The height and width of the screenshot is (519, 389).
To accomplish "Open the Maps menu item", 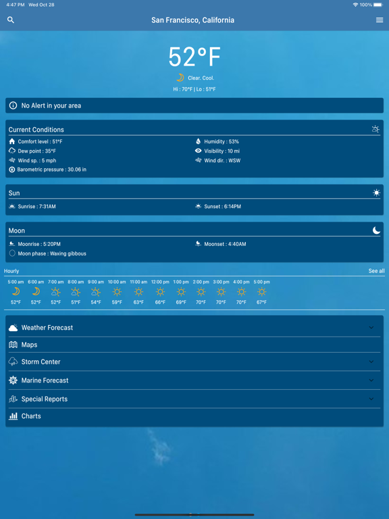I will point(194,345).
